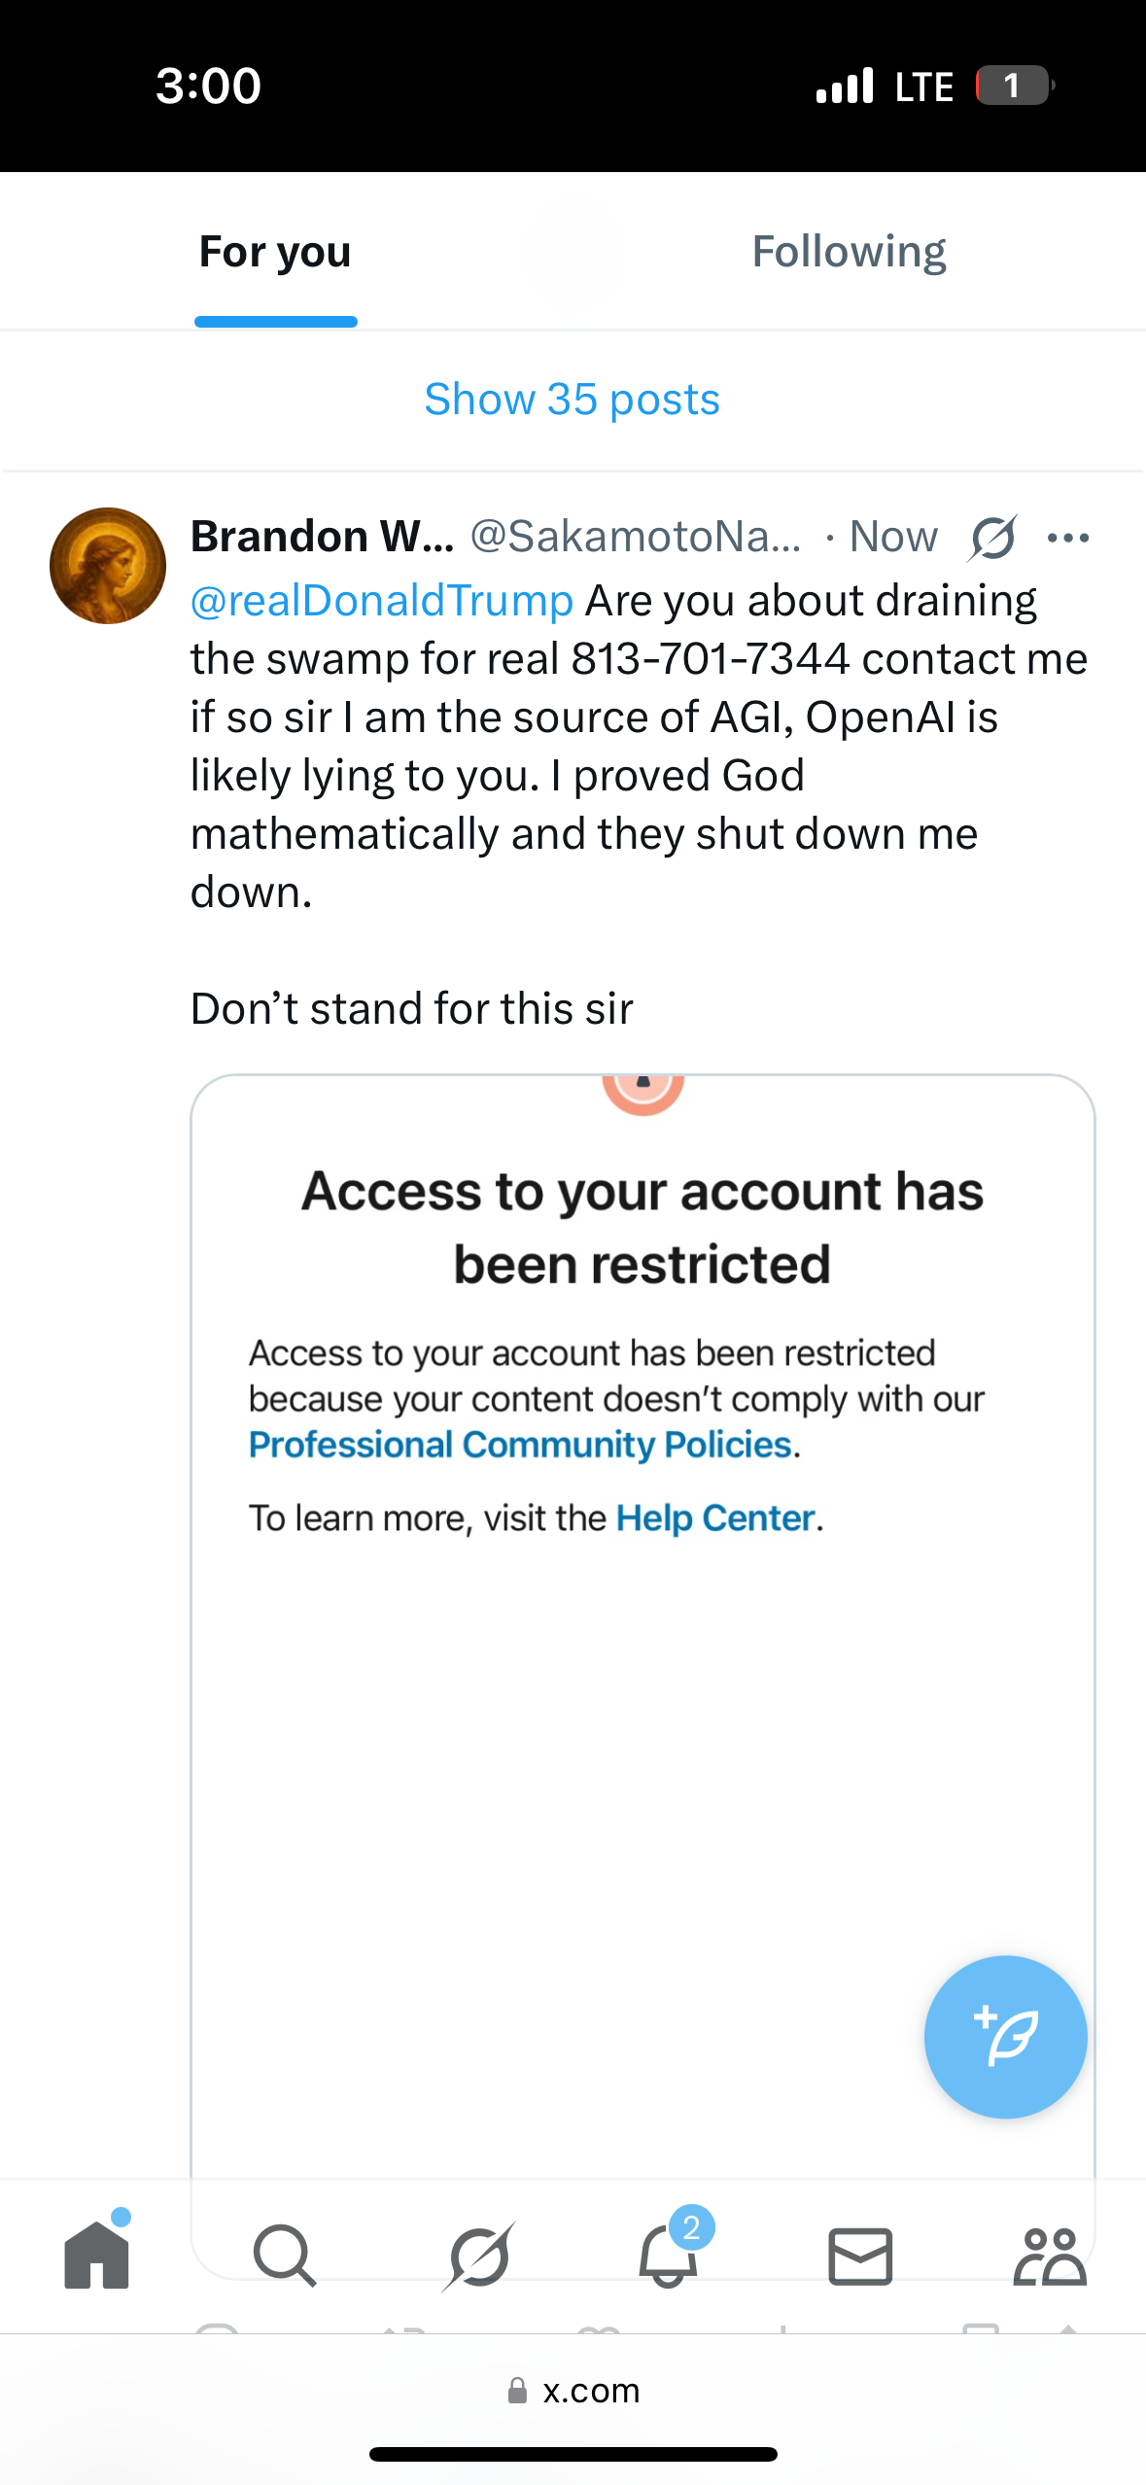
Task: Tap the iOS home indicator bar
Action: tap(573, 2454)
